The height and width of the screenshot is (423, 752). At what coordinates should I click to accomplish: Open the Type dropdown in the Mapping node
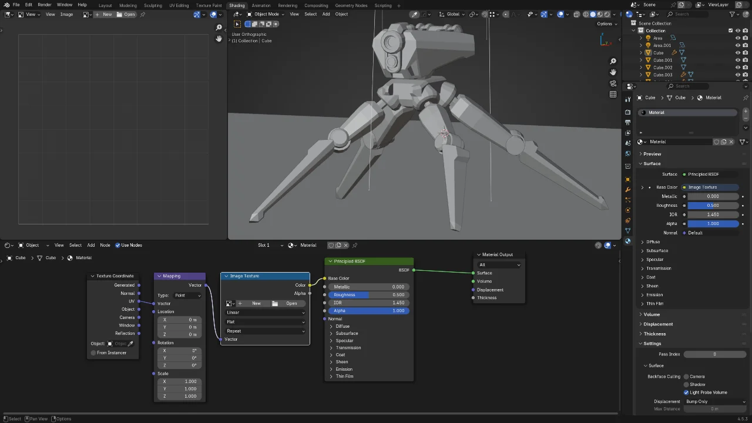point(188,295)
